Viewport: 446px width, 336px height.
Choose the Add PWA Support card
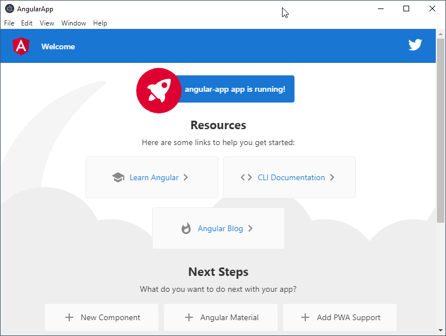pos(340,317)
